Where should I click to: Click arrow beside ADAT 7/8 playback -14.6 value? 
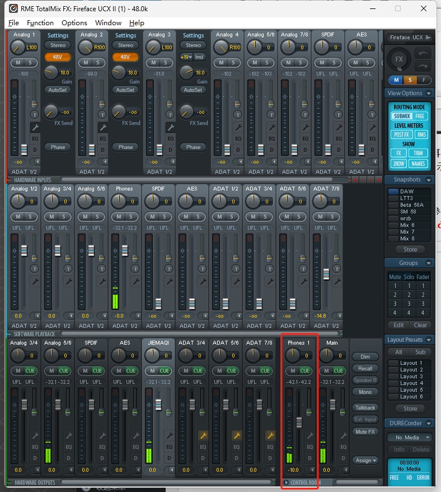339,315
